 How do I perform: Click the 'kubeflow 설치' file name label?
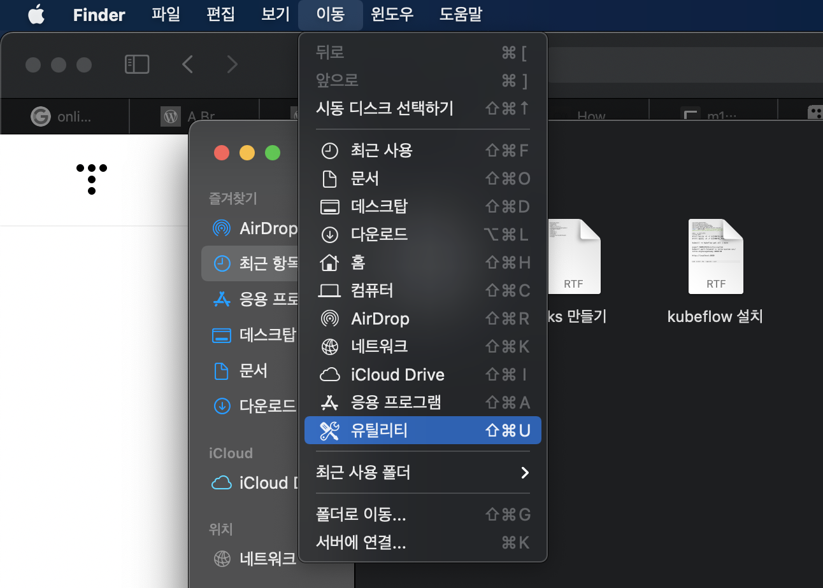(715, 316)
